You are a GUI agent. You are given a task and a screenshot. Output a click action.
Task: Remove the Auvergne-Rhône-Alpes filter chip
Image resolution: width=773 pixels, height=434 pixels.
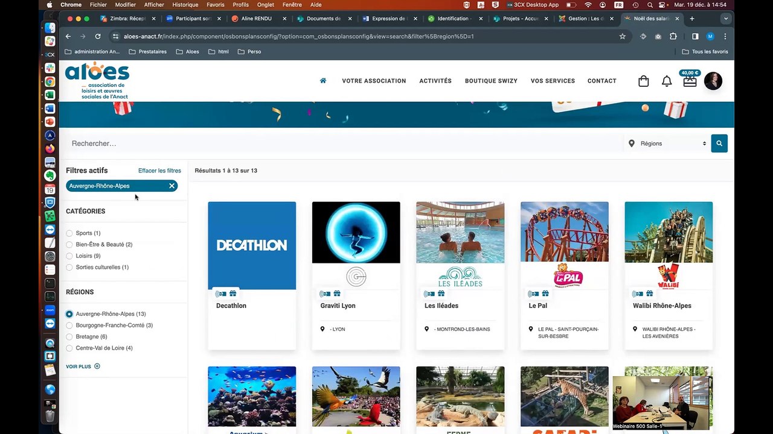172,186
